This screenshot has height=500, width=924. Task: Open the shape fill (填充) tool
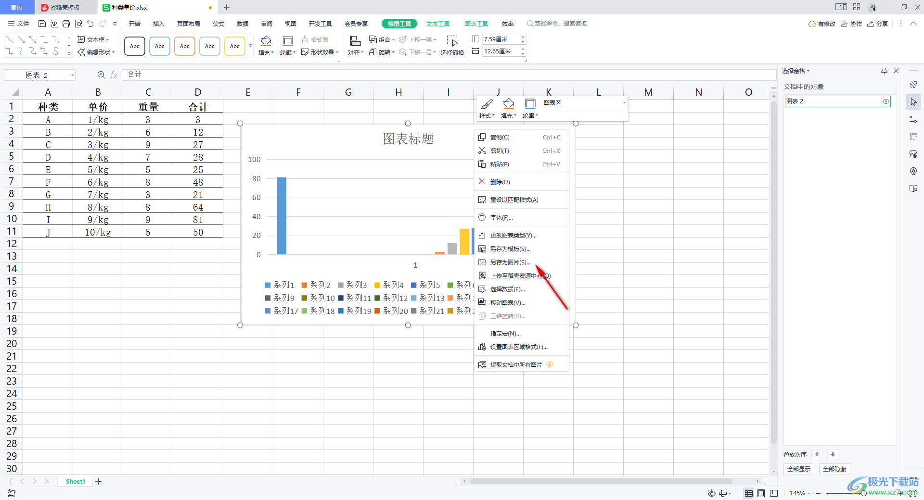tap(266, 46)
